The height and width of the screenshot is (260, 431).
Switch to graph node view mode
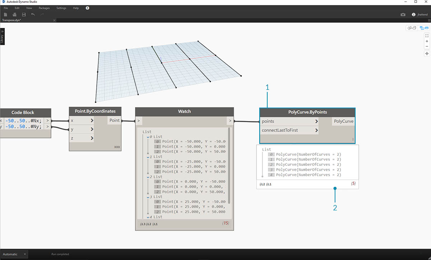(x=424, y=28)
